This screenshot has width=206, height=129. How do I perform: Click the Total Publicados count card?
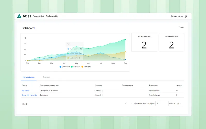pos(171,42)
